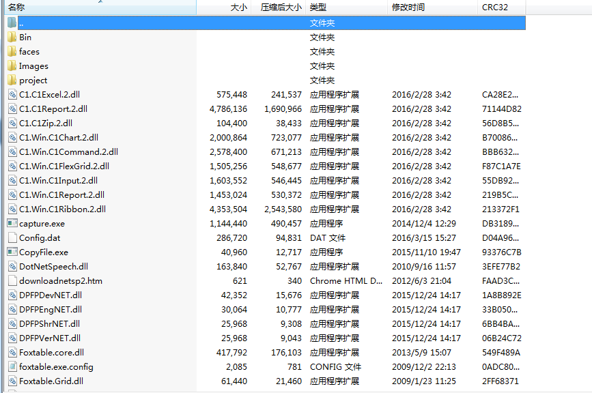Click the DPFPDevNET.dll file icon
Viewport: 592px width, 393px height.
click(x=12, y=295)
